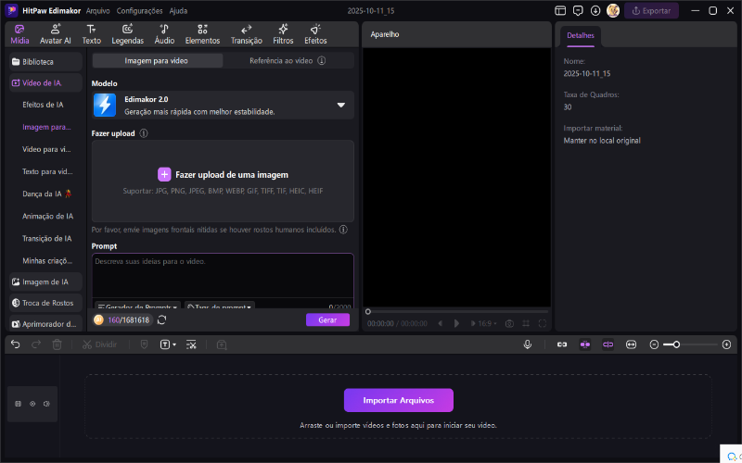Select Transição de IA in the sidebar

pos(47,239)
